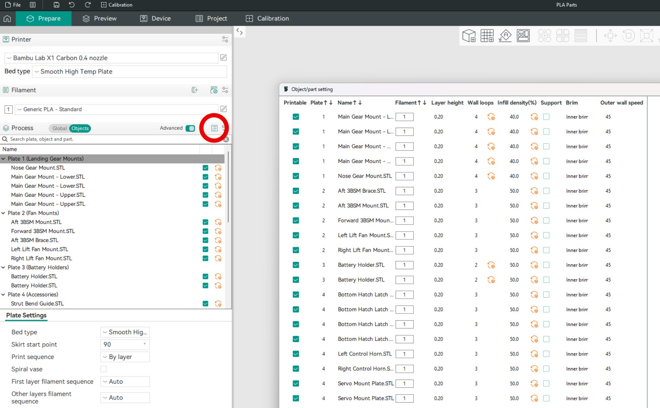
Task: Click the Add plate grid icon
Action: pos(487,36)
